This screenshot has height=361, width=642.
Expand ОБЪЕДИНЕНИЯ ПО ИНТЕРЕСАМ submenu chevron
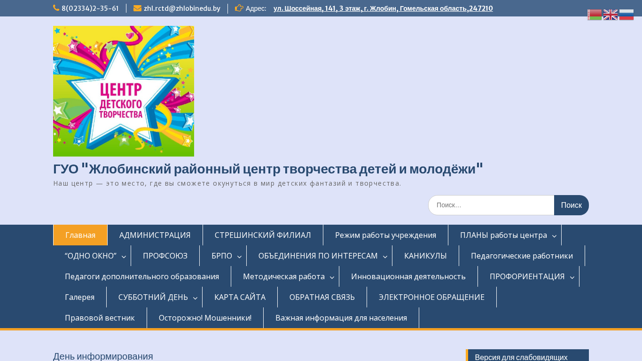pyautogui.click(x=385, y=256)
